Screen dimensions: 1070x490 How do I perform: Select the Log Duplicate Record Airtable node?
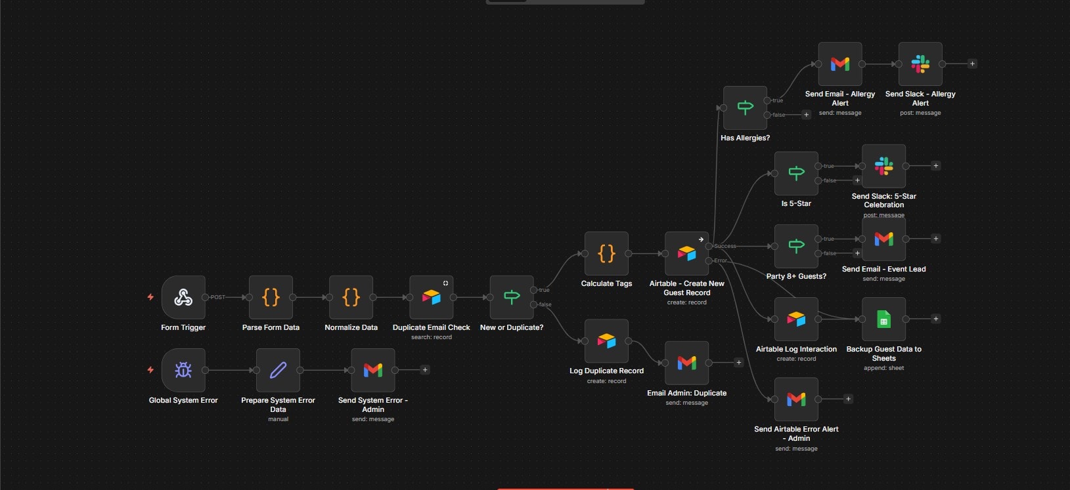[606, 341]
